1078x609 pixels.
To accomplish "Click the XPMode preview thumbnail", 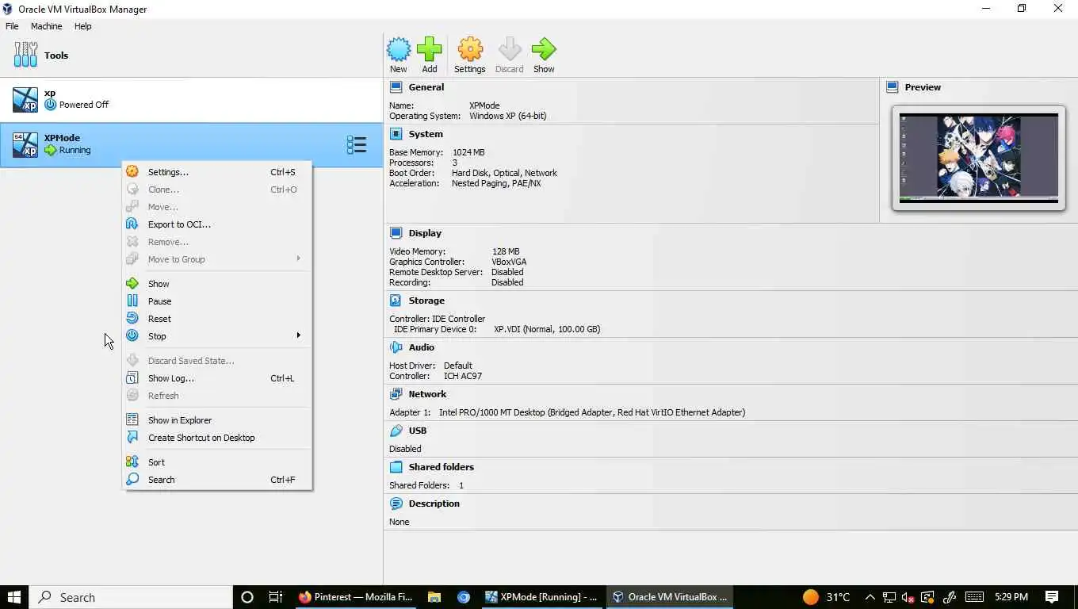I will click(x=978, y=158).
